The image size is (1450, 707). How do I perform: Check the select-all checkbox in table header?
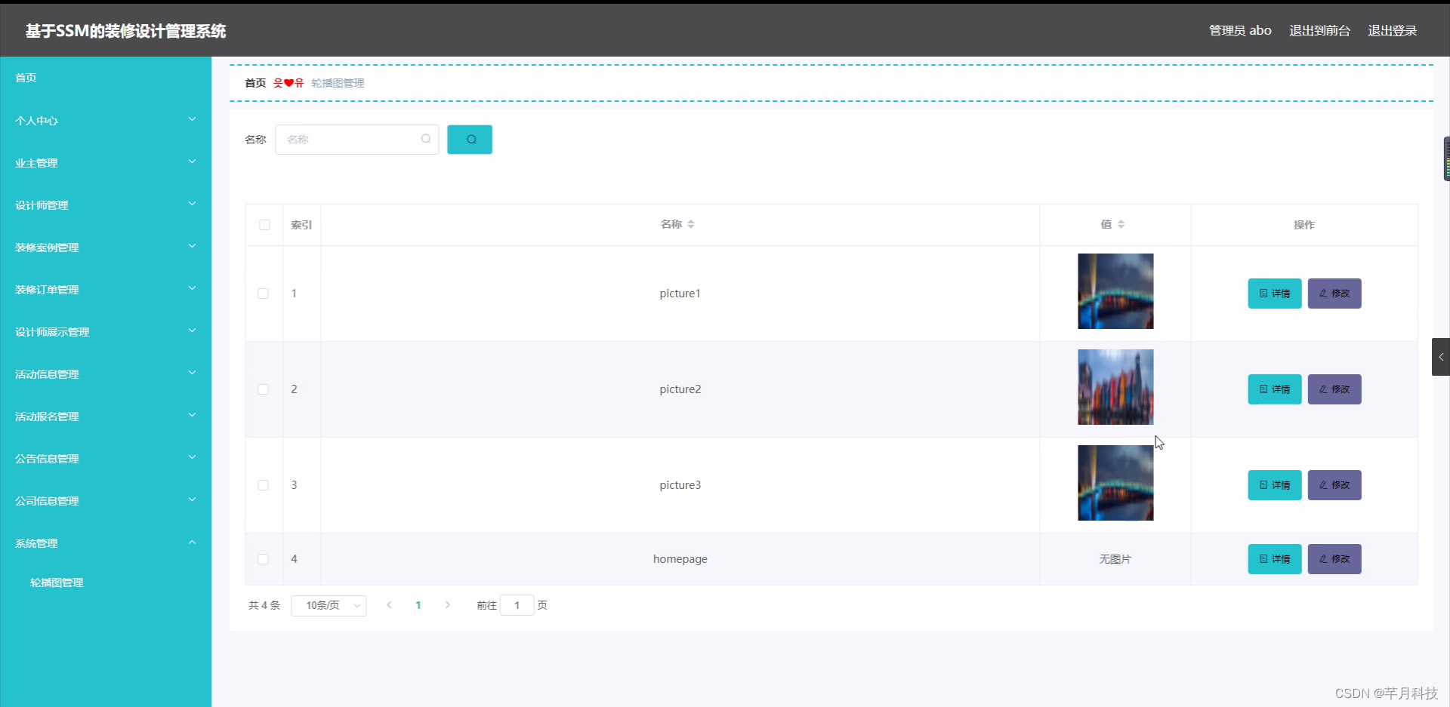click(264, 225)
